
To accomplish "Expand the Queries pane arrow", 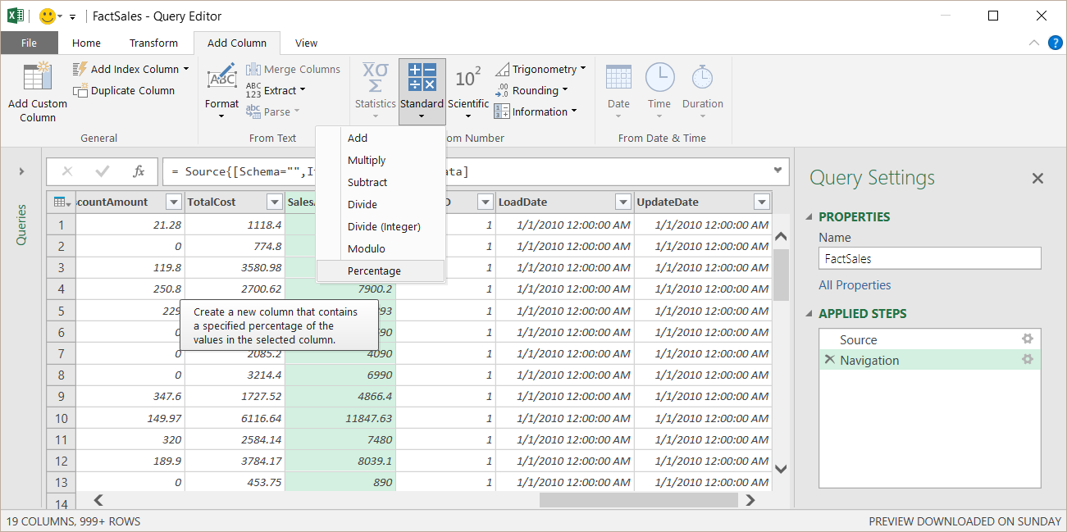I will point(21,171).
